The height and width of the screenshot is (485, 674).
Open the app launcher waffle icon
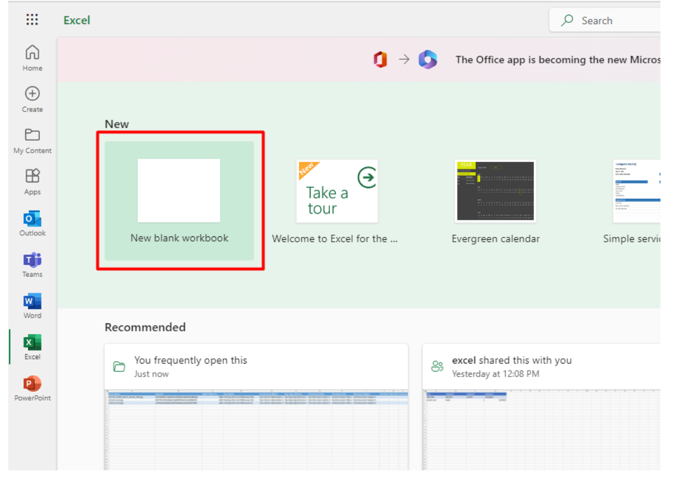point(32,20)
